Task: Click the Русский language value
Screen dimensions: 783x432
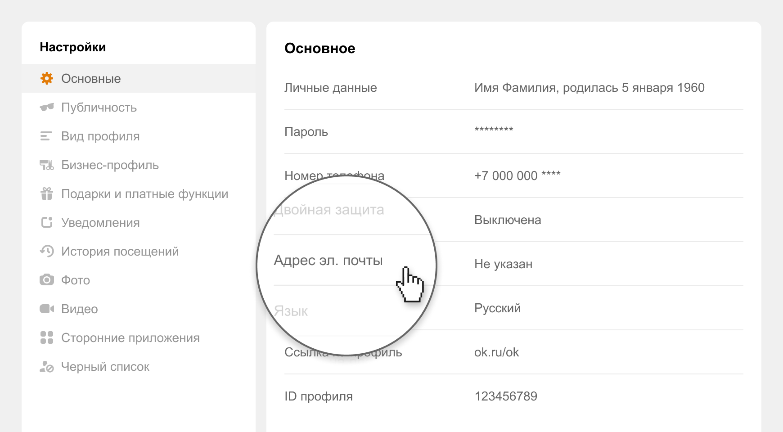Action: (497, 308)
